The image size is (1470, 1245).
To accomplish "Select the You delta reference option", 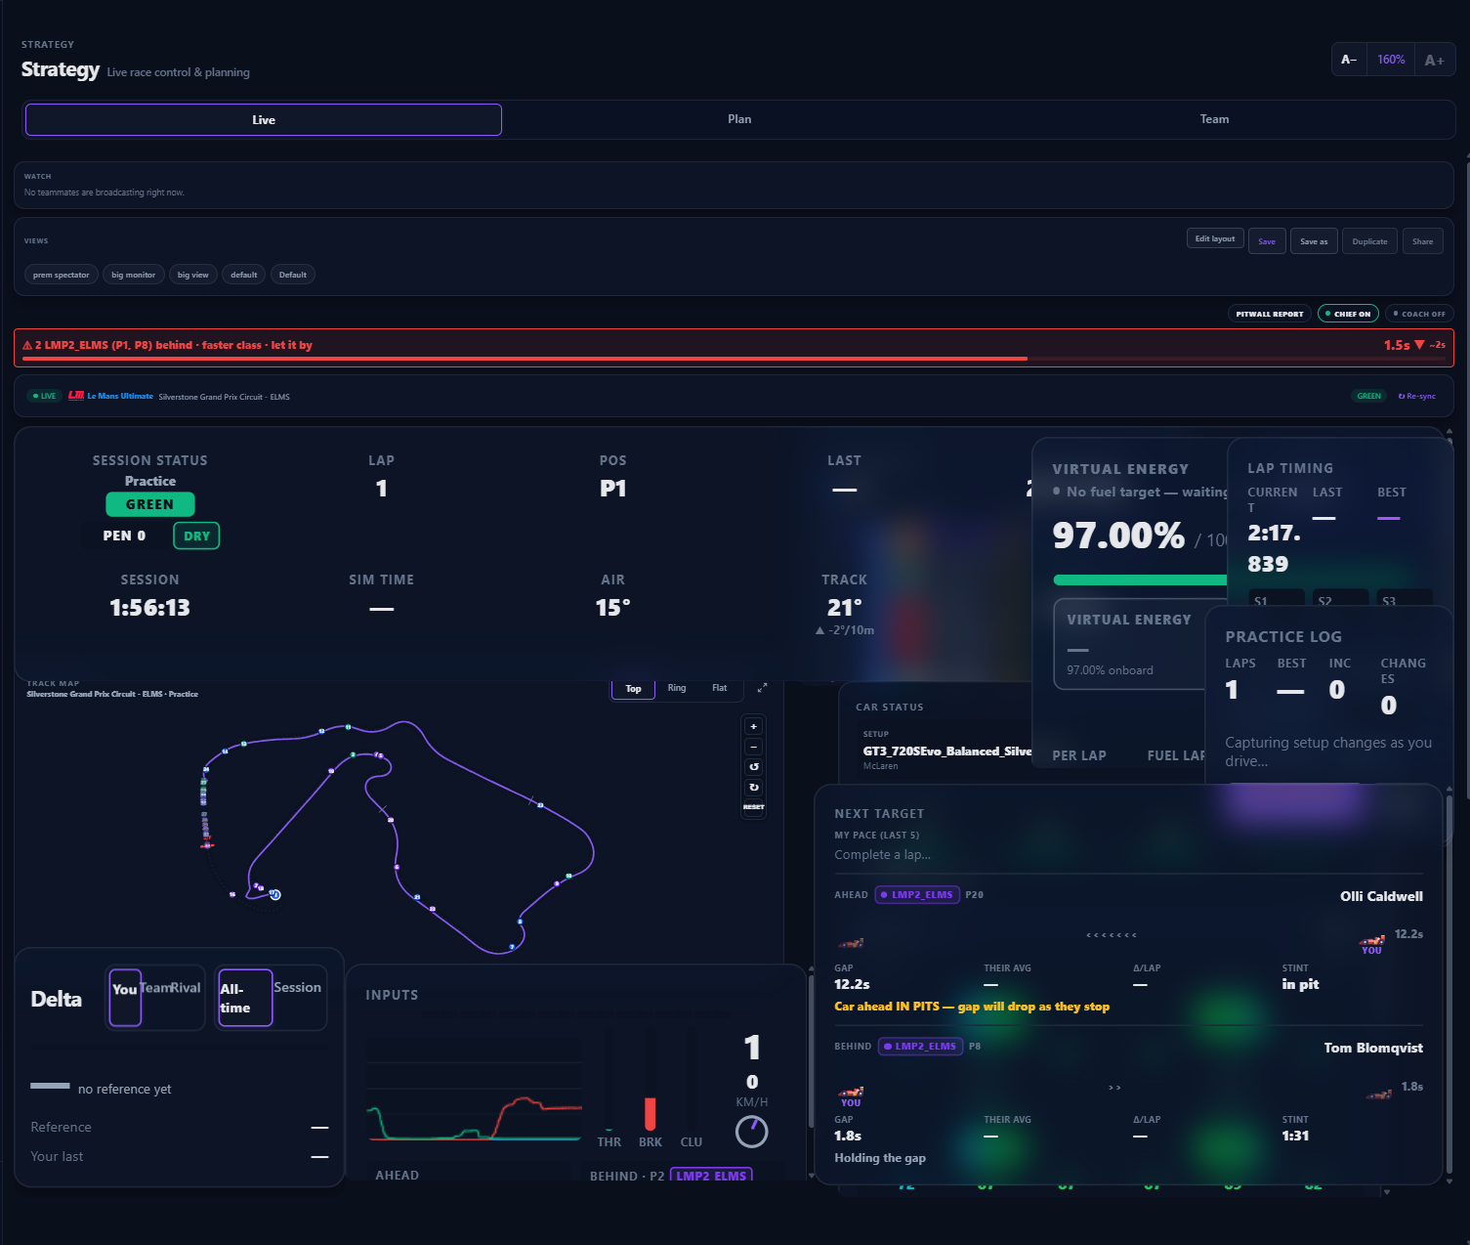I will tap(125, 998).
